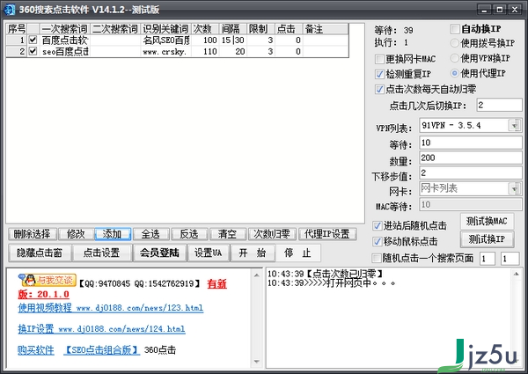528x374 pixels.
Task: Click 设置UA button
Action: (208, 253)
